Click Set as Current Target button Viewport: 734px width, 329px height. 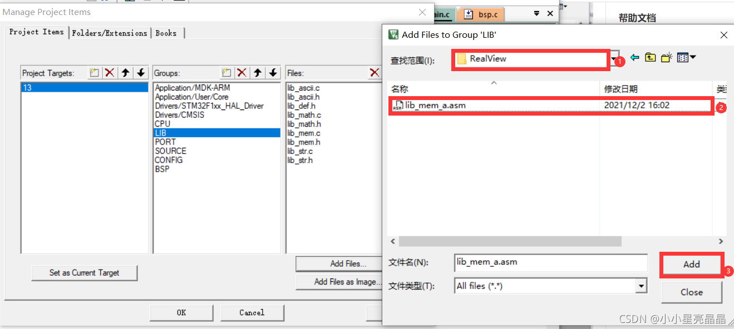point(85,273)
